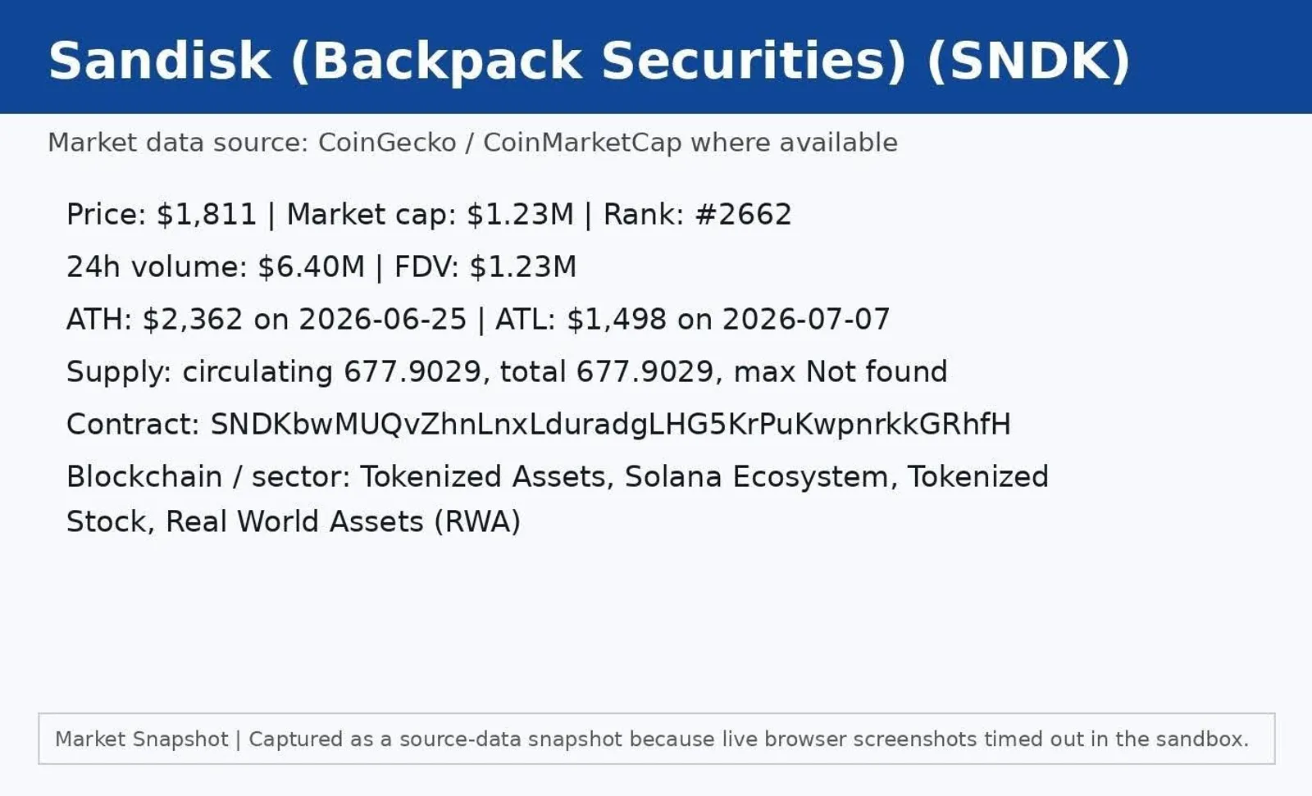Select the CoinMarketCap source name
The width and height of the screenshot is (1312, 796).
point(582,143)
